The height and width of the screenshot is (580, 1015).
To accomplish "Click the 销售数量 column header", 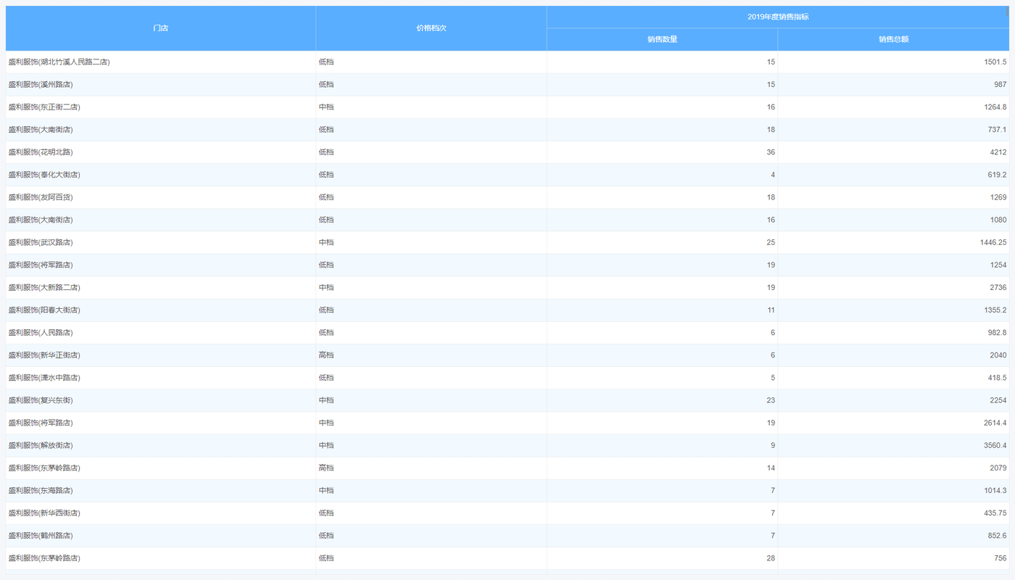I will tap(662, 39).
